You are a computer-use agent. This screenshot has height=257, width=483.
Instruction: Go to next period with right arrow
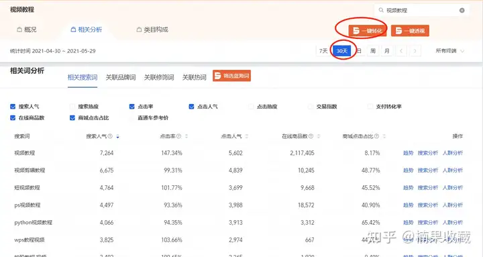tap(415, 51)
